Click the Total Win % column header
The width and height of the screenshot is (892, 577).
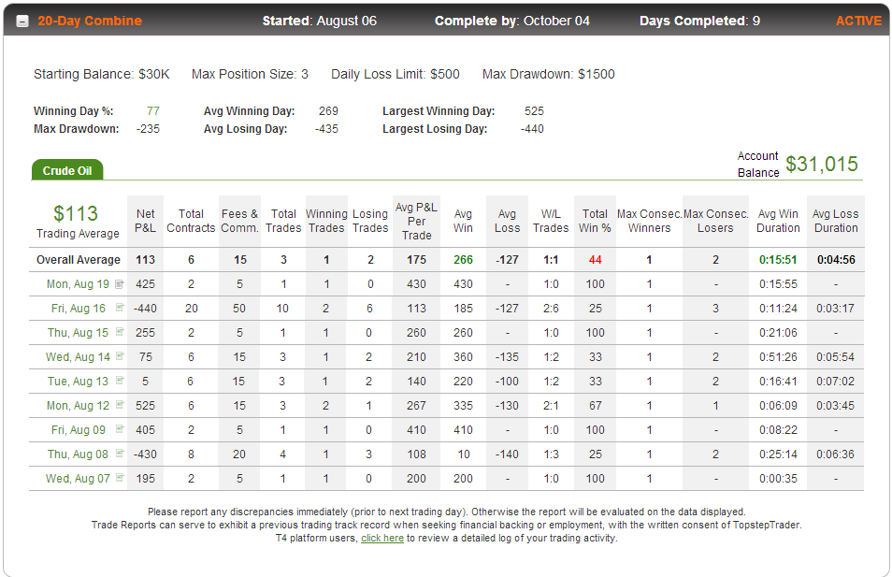[x=595, y=221]
